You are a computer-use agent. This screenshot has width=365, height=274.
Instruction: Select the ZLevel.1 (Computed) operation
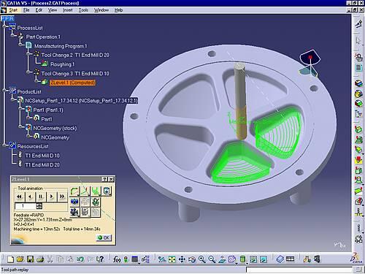[72, 83]
